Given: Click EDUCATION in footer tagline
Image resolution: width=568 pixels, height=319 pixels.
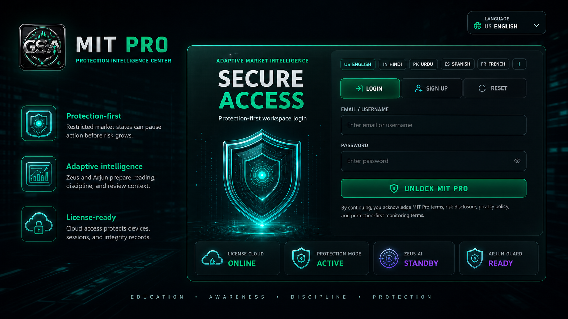Looking at the screenshot, I should (x=158, y=297).
